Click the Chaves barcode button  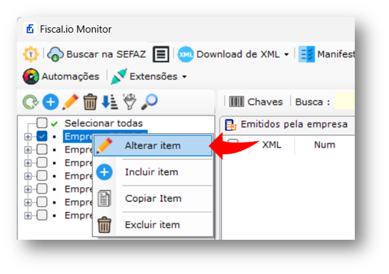pos(256,102)
